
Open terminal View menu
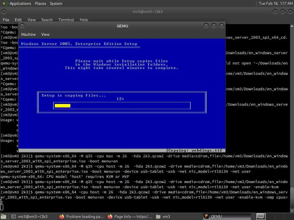[32, 20]
